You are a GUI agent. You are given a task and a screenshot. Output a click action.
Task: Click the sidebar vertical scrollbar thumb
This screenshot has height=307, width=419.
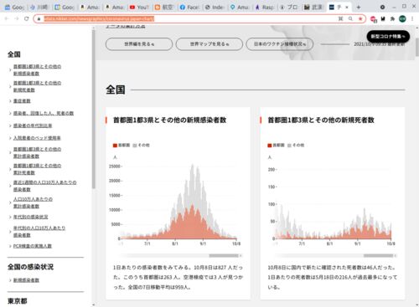point(94,110)
